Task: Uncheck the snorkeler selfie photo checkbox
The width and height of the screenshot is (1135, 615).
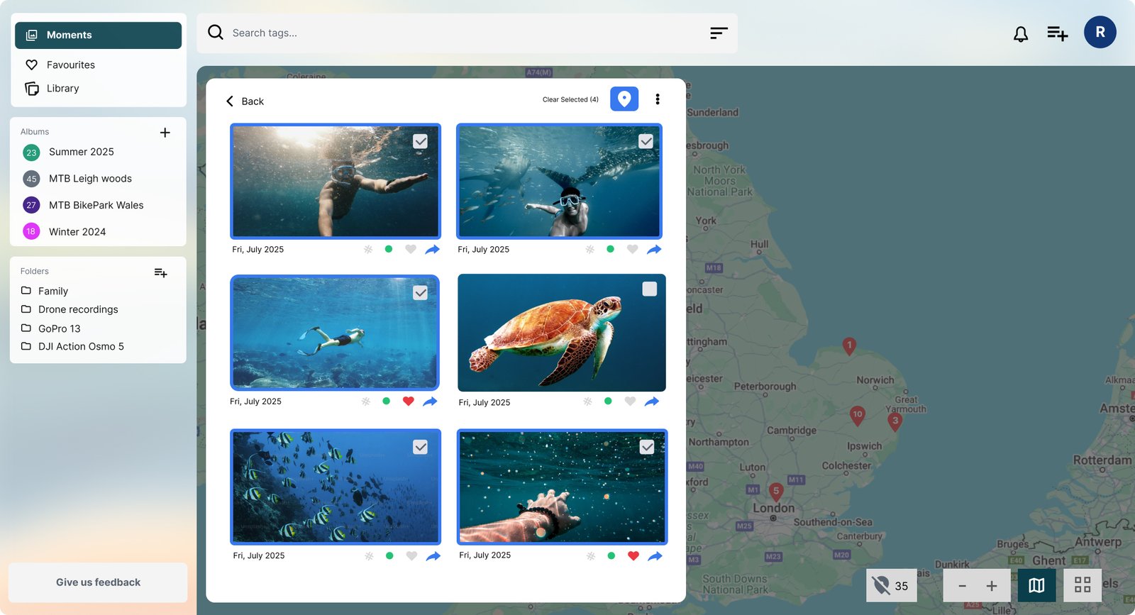Action: [x=420, y=141]
